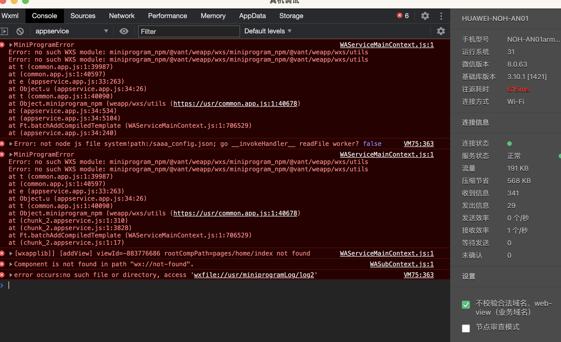Expand the addView not found error
The image size is (561, 342).
[x=11, y=253]
